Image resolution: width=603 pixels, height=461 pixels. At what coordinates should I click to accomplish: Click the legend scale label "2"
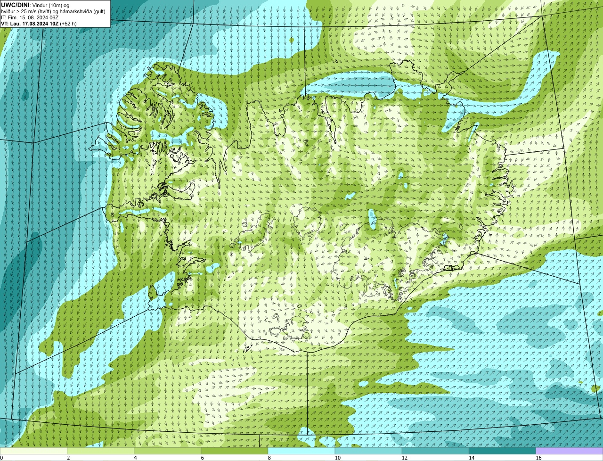[x=68, y=458]
